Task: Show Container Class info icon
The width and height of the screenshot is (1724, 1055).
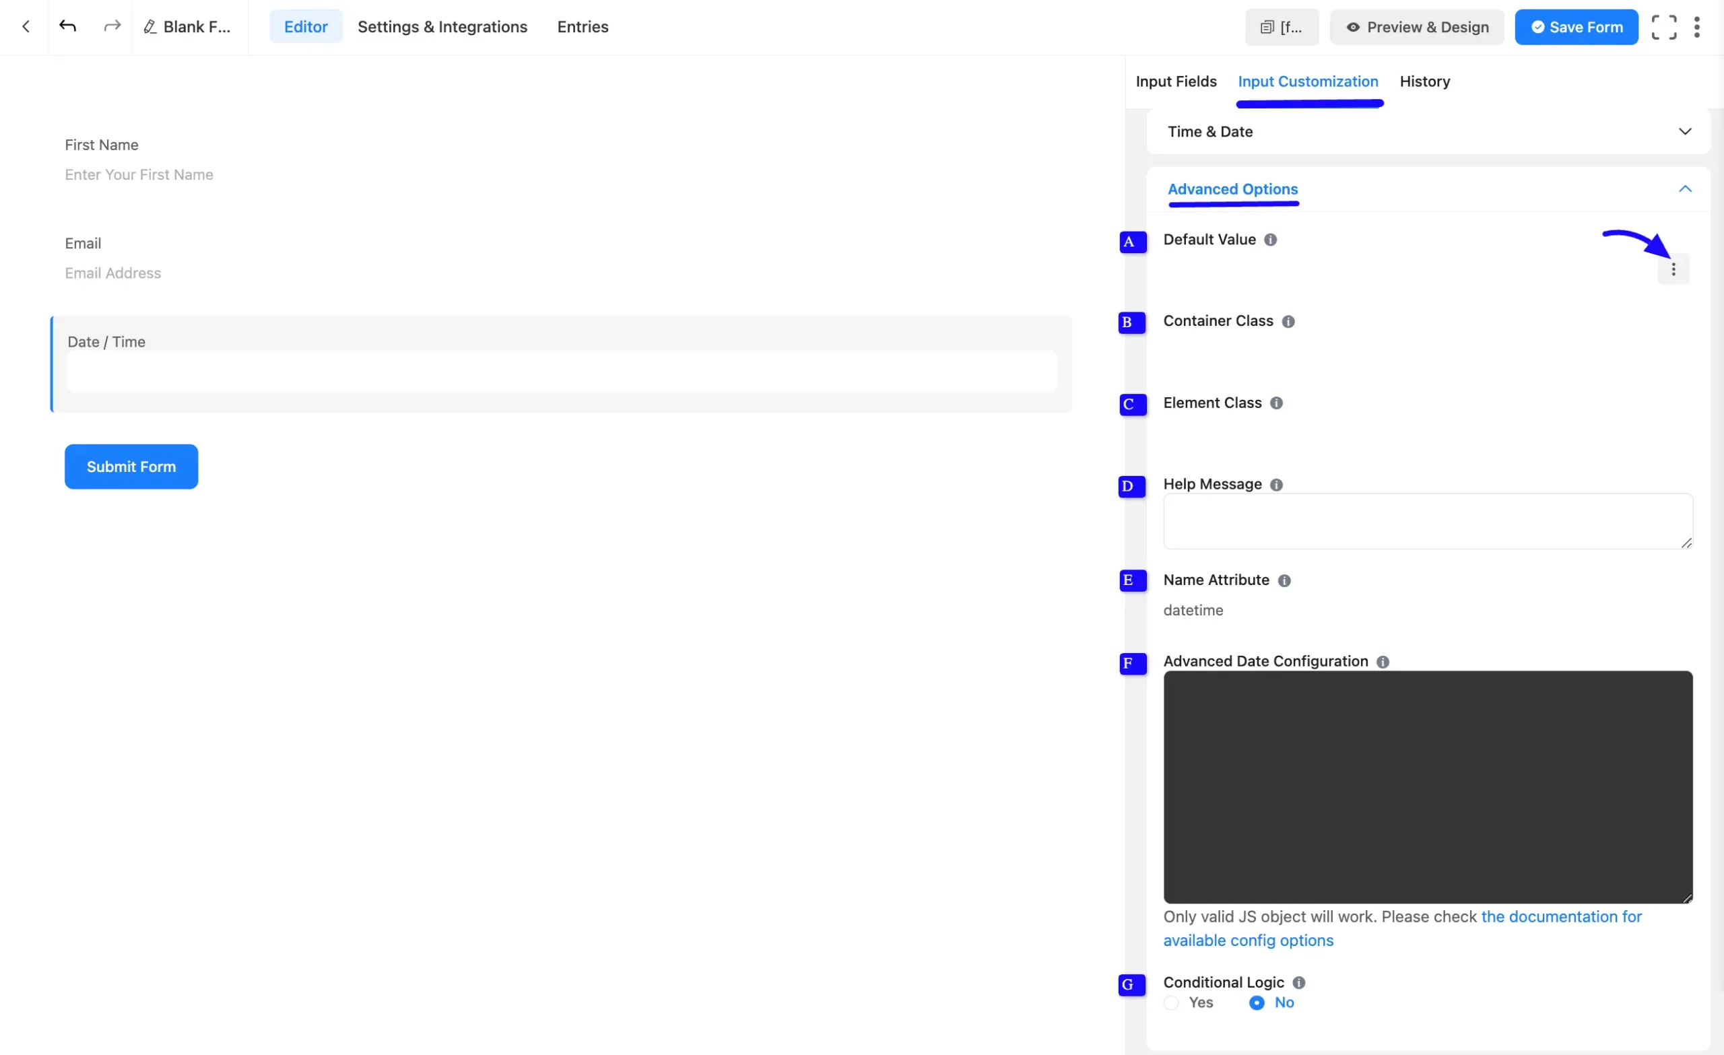Action: (x=1288, y=321)
